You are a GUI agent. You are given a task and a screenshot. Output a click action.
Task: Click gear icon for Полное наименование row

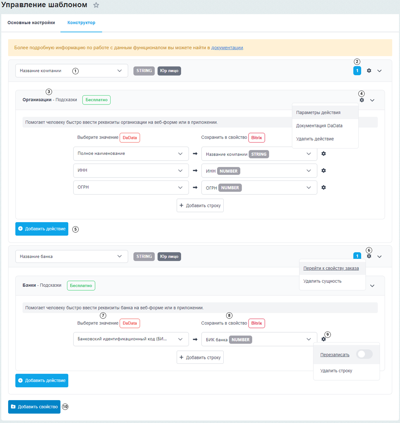tap(324, 154)
